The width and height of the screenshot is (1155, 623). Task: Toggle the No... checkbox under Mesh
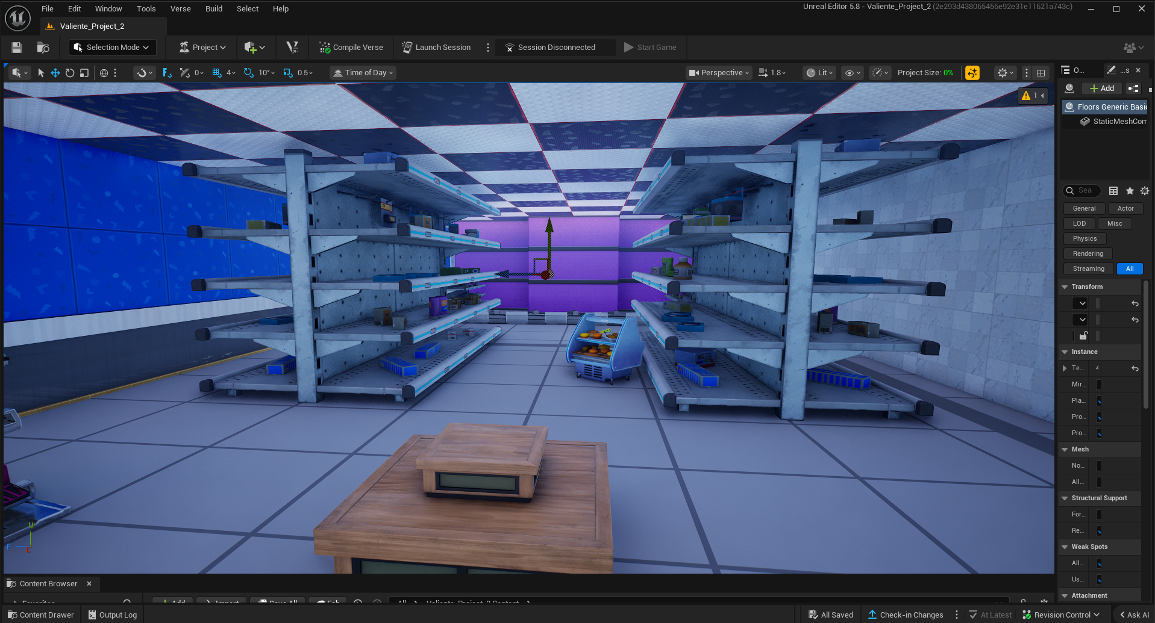click(x=1098, y=466)
